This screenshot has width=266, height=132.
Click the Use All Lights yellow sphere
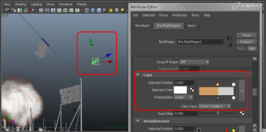click(x=111, y=10)
